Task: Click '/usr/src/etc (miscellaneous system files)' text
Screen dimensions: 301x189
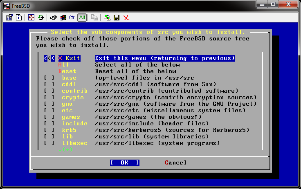Action: pyautogui.click(x=171, y=110)
